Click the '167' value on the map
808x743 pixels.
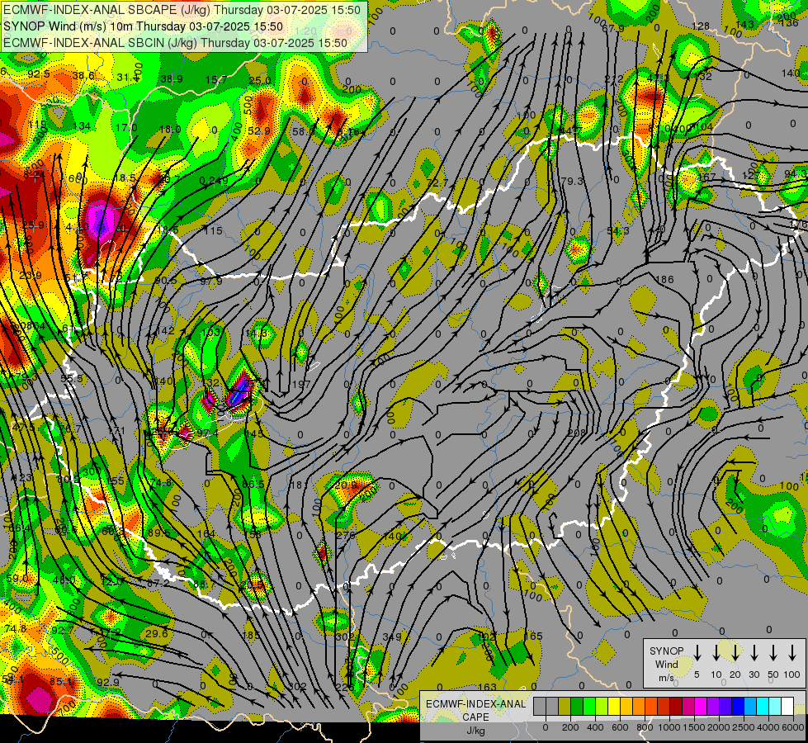pyautogui.click(x=707, y=177)
